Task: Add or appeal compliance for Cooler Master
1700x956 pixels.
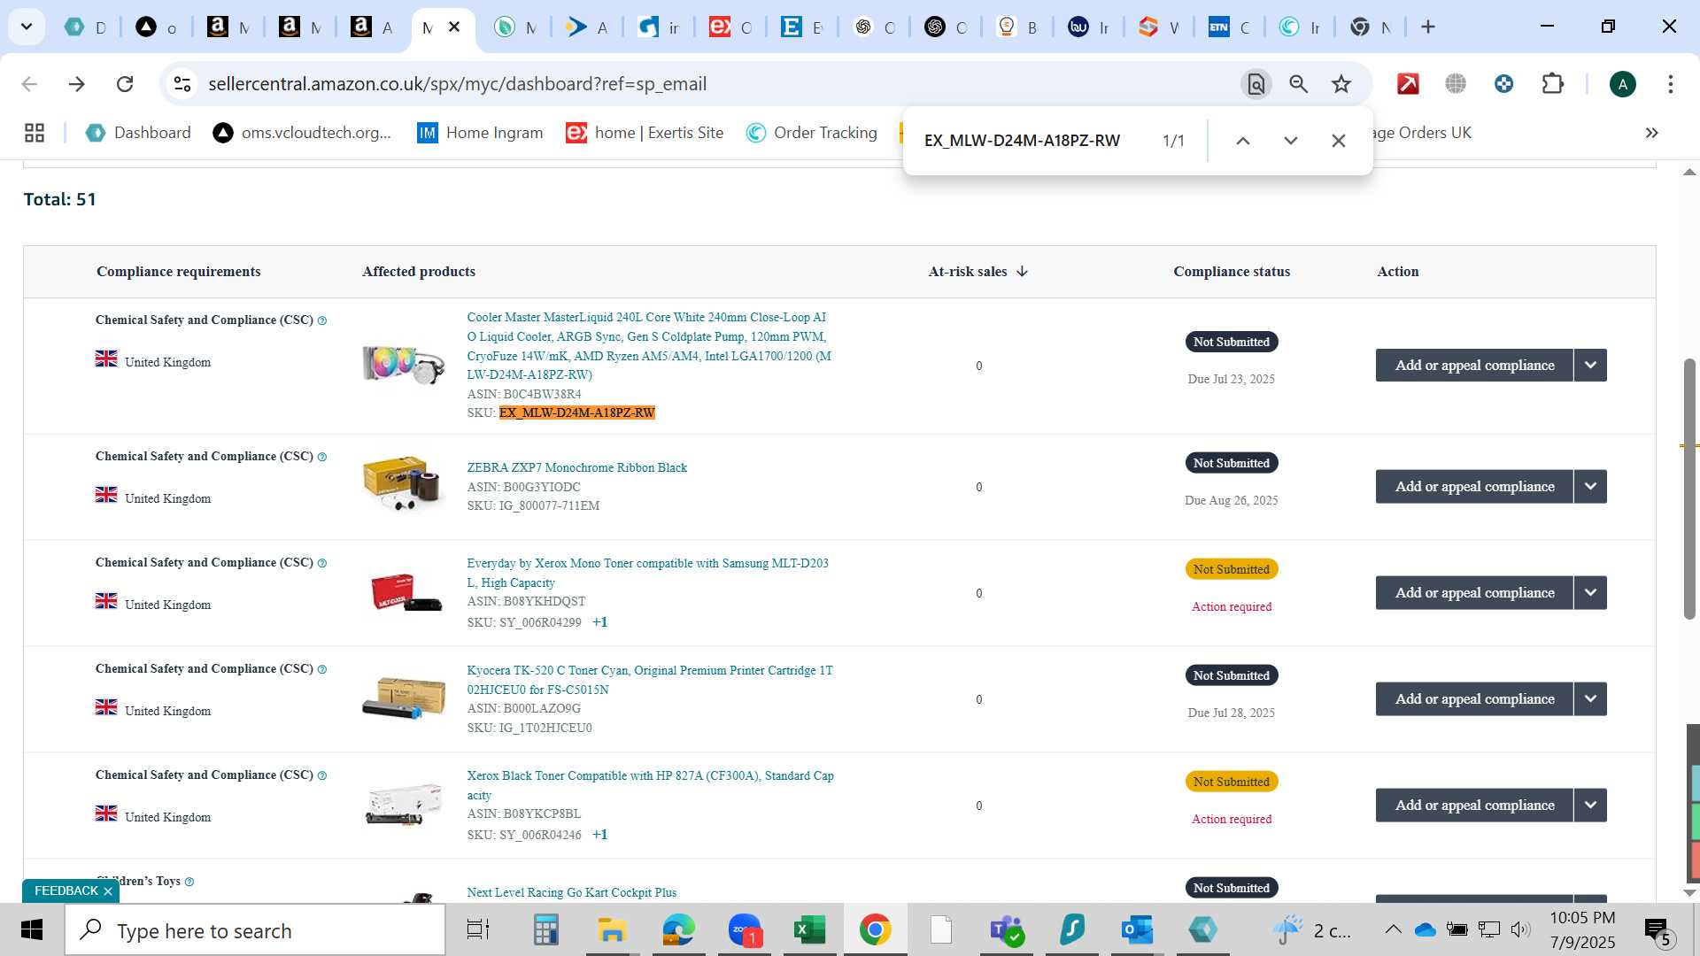Action: pos(1474,365)
